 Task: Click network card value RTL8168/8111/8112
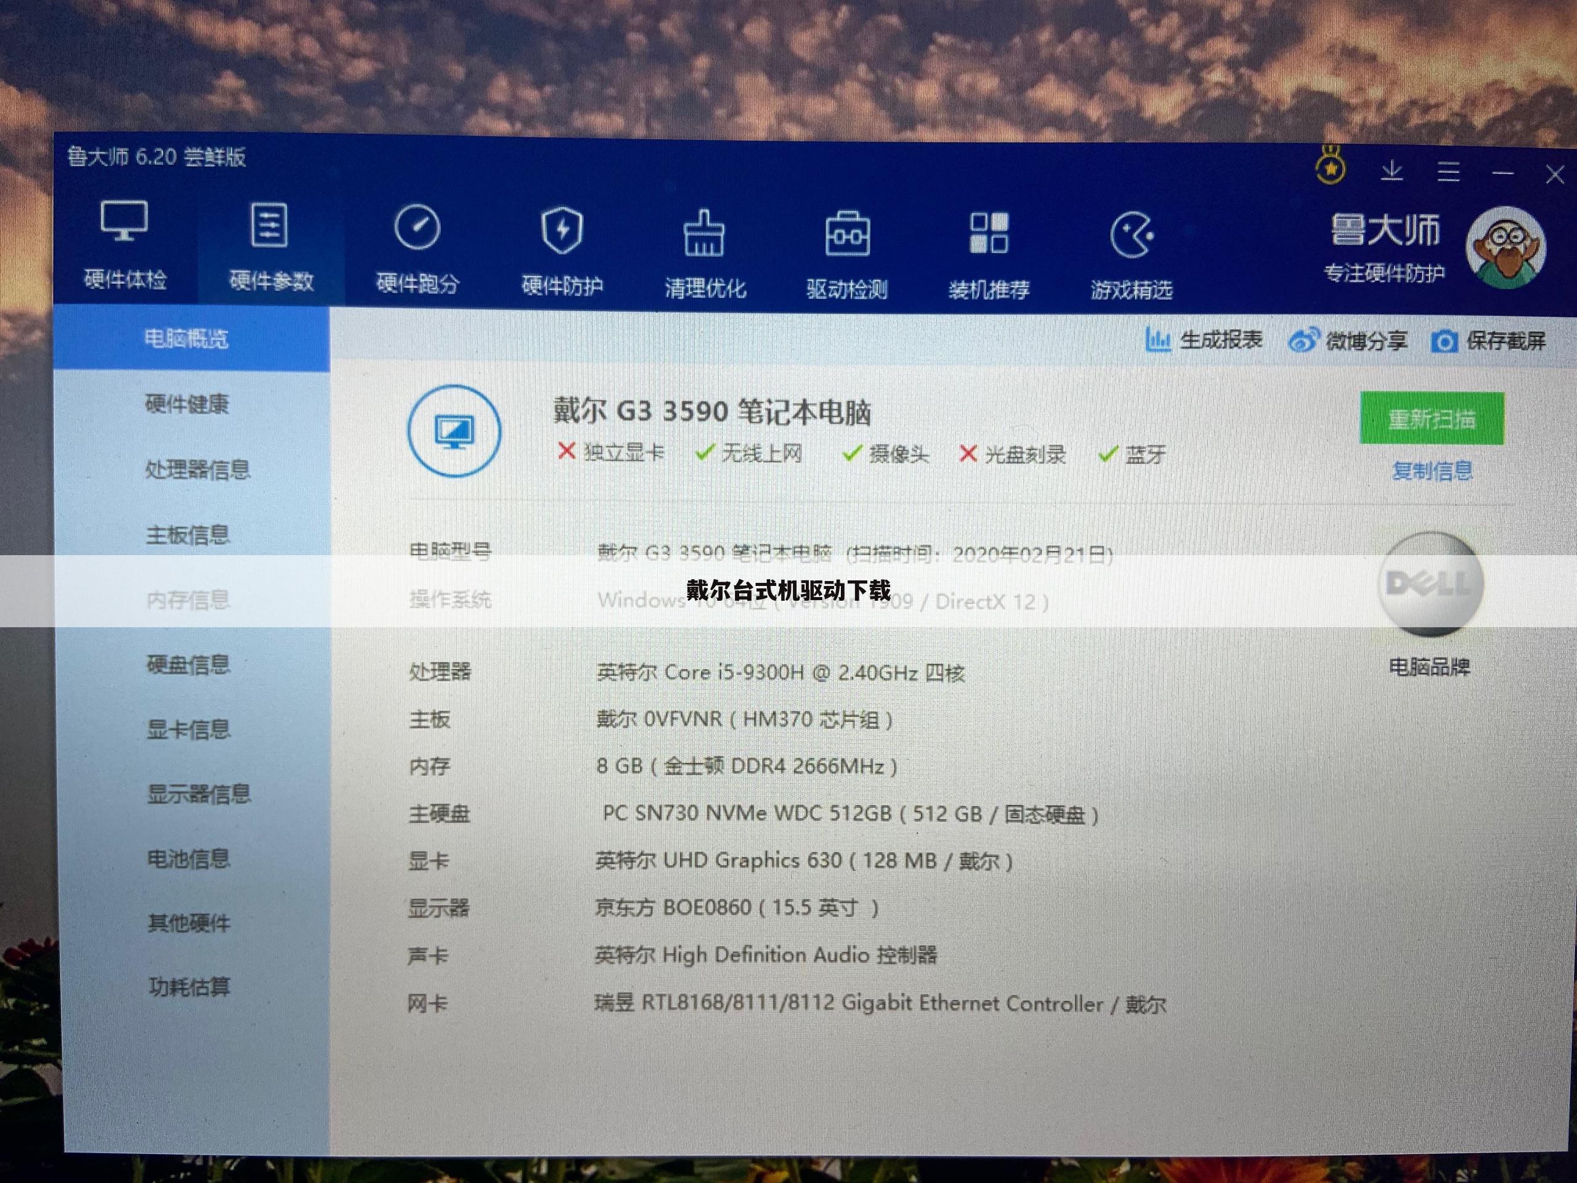(x=880, y=1003)
